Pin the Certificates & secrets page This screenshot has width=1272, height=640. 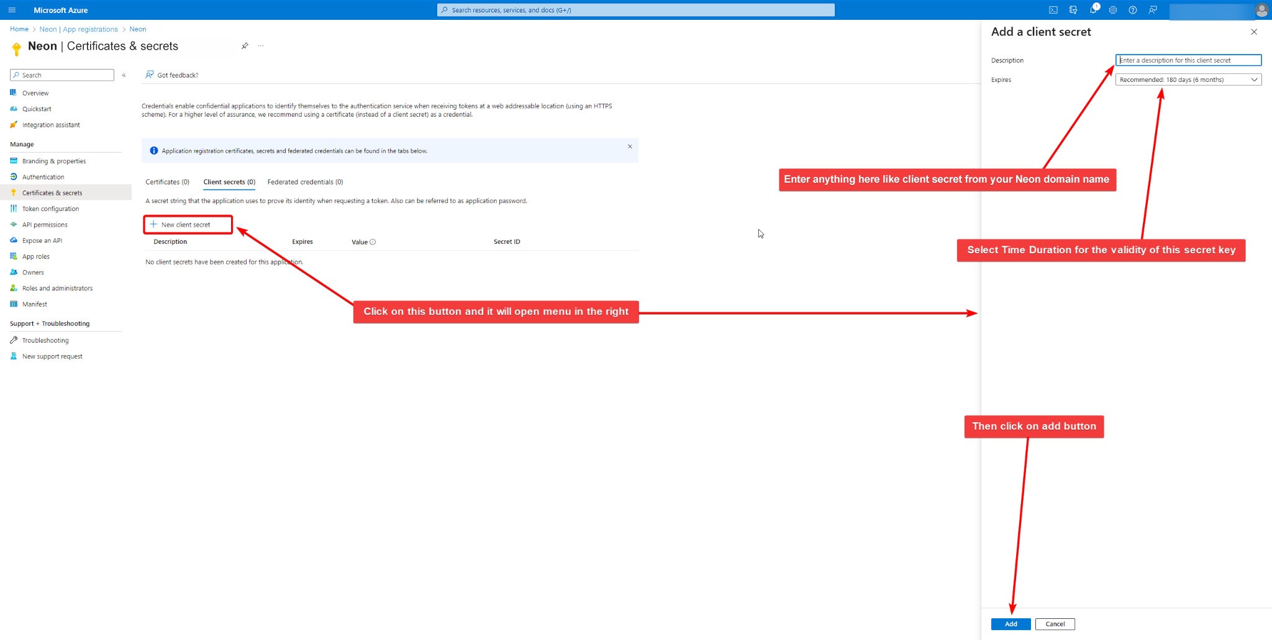[245, 46]
